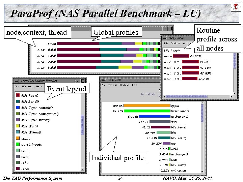
Task: Click left arrow of MPI_Recv() horizontal scrollbar
Action: [x=165, y=96]
